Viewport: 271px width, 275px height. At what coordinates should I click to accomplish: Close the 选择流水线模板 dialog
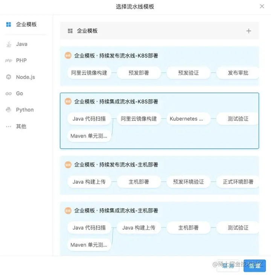pyautogui.click(x=262, y=6)
